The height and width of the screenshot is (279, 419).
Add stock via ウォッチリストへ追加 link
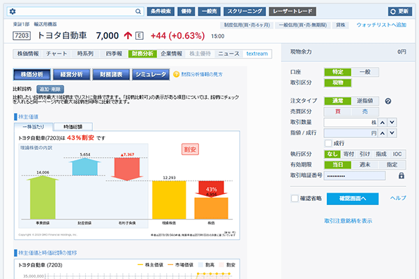381,25
